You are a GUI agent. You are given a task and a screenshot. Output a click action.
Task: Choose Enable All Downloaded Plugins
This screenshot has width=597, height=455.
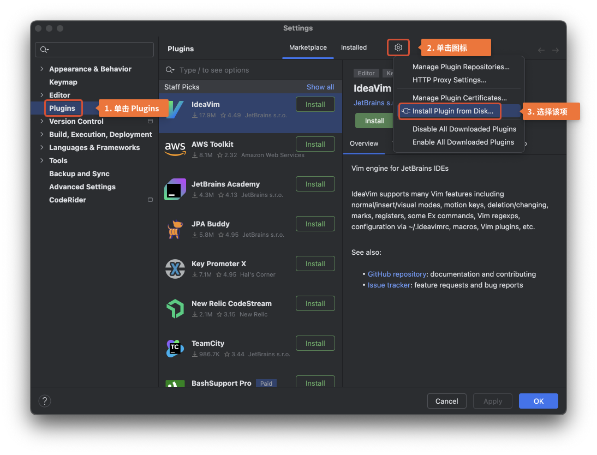pyautogui.click(x=463, y=142)
